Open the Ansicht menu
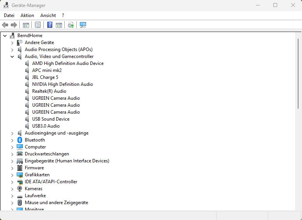The image size is (302, 220). [x=48, y=15]
